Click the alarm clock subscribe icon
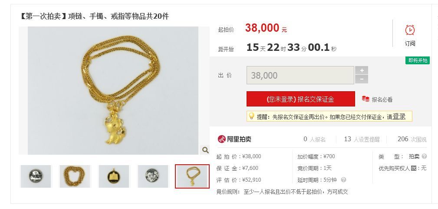The width and height of the screenshot is (438, 209). coord(410,30)
